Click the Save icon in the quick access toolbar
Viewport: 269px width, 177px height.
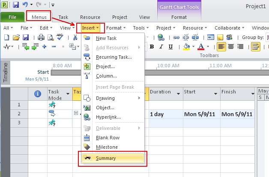click(16, 5)
